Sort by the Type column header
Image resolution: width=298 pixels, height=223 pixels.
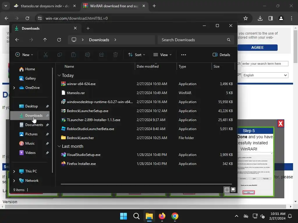pyautogui.click(x=182, y=66)
